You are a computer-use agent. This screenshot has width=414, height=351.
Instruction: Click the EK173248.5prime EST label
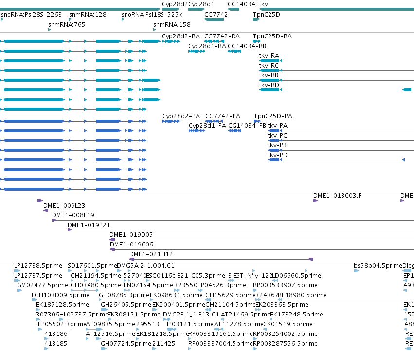click(296, 315)
